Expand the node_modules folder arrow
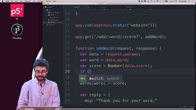This screenshot has width=196, height=110. click(47, 13)
